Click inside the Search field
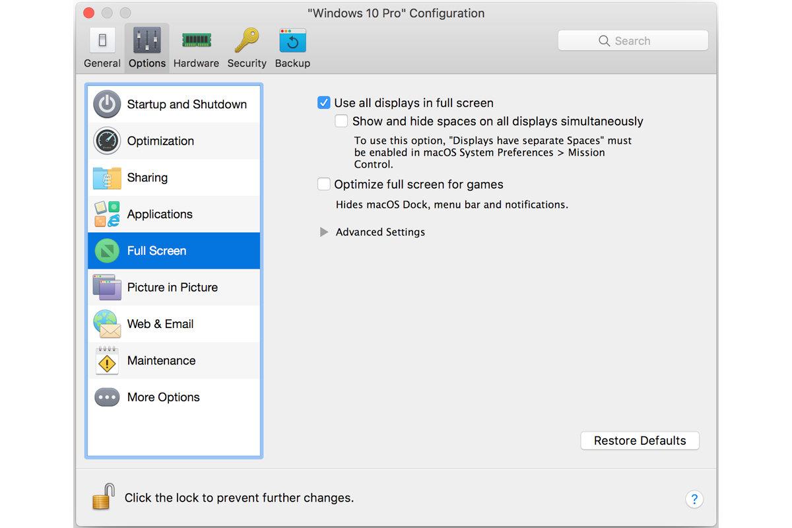The width and height of the screenshot is (792, 528). (632, 40)
